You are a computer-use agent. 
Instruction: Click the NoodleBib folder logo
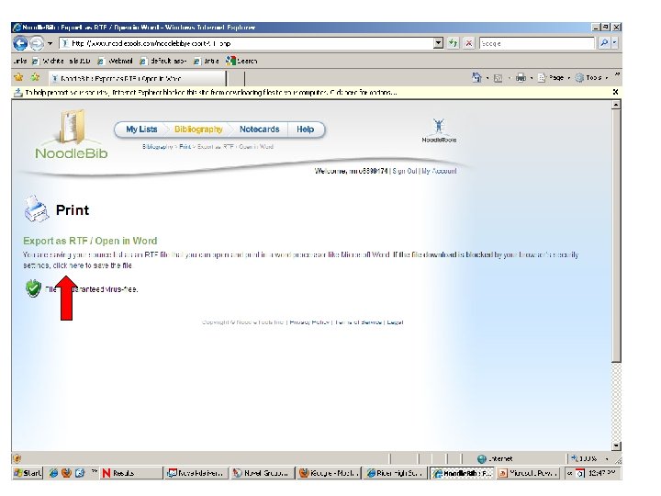click(x=72, y=135)
